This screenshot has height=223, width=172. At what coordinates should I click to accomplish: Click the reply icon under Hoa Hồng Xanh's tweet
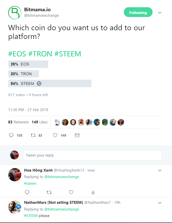pos(27,192)
